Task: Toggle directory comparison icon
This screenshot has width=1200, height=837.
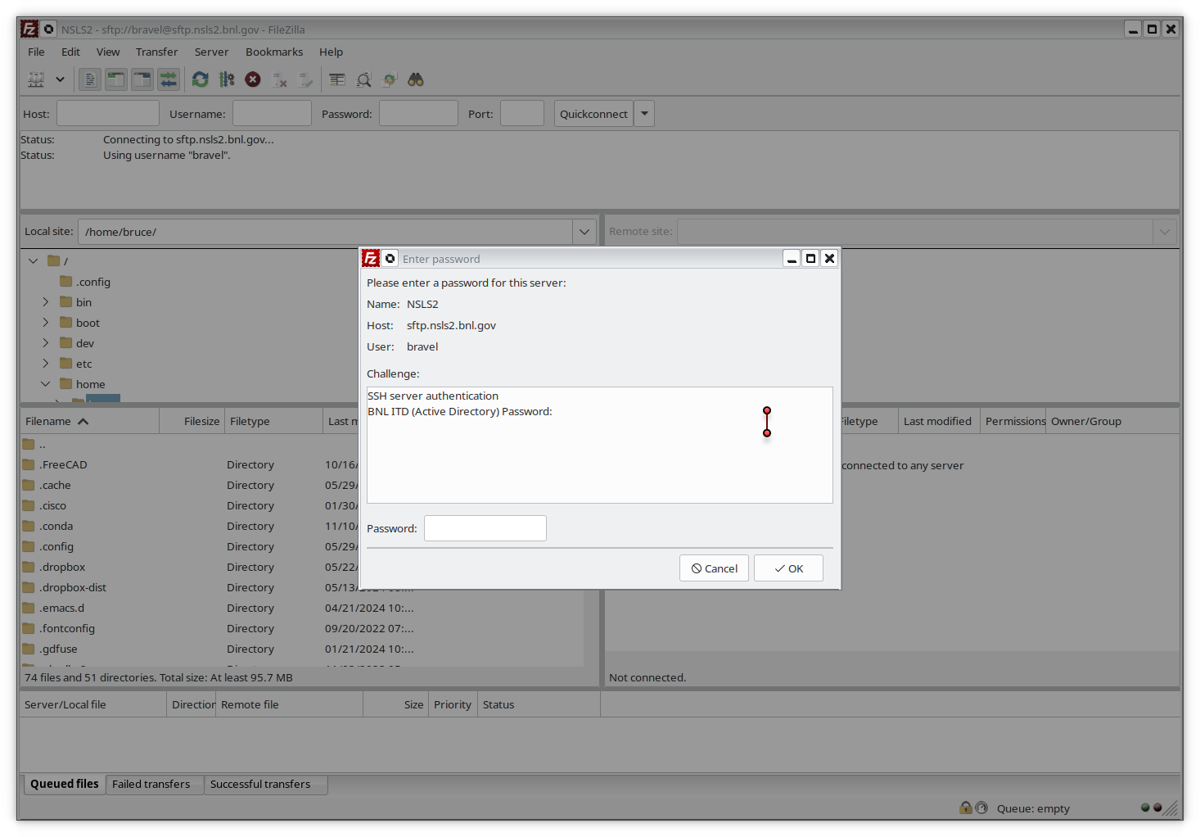Action: [363, 79]
